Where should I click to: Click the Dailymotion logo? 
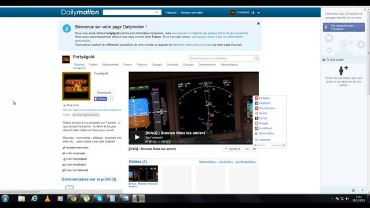tap(80, 12)
